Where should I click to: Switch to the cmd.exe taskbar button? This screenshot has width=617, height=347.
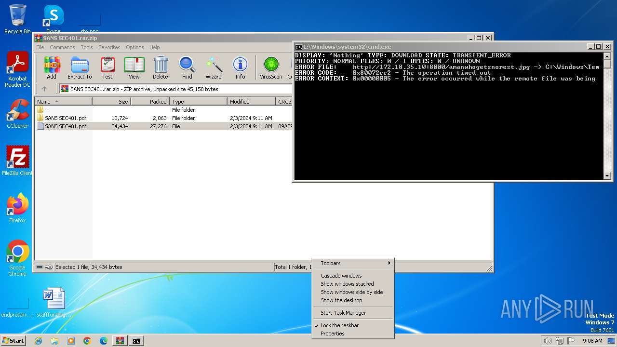(x=136, y=341)
